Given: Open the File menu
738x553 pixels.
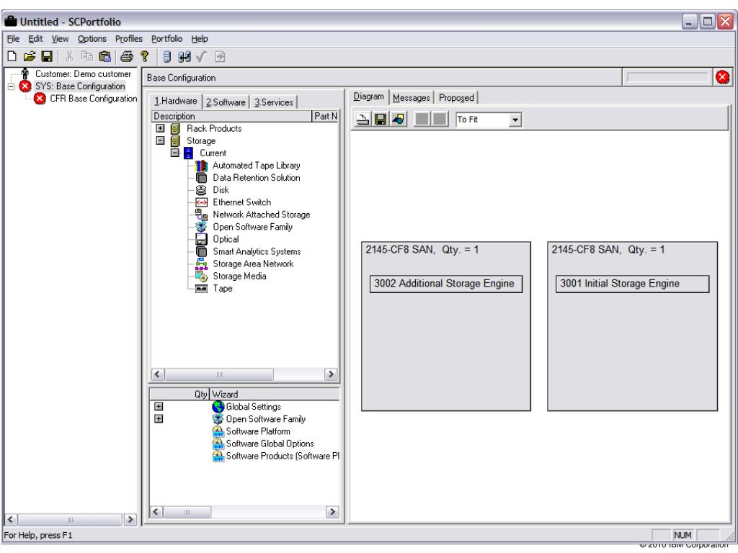Looking at the screenshot, I should 13,39.
